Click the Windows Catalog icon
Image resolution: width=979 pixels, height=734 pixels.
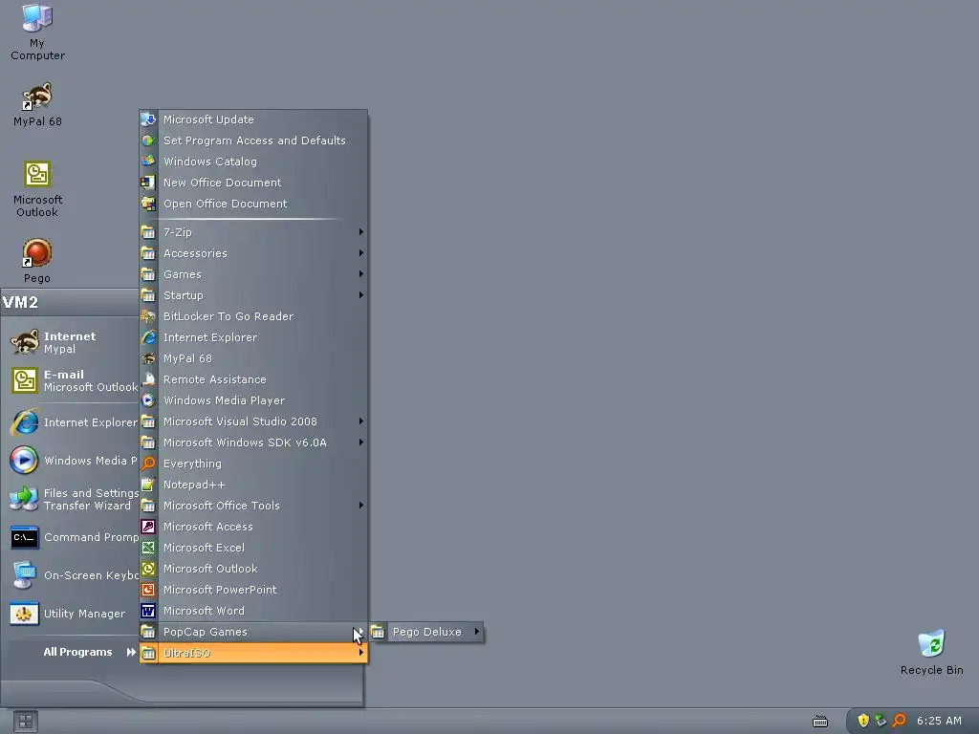click(x=148, y=161)
